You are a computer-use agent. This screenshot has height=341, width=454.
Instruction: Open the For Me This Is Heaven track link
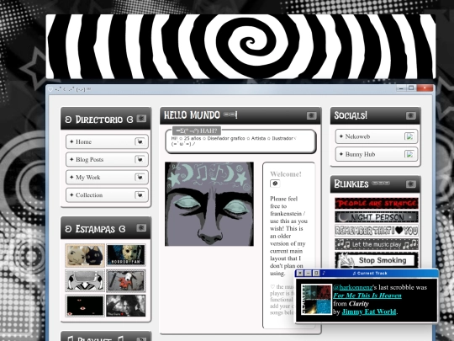[x=367, y=296]
